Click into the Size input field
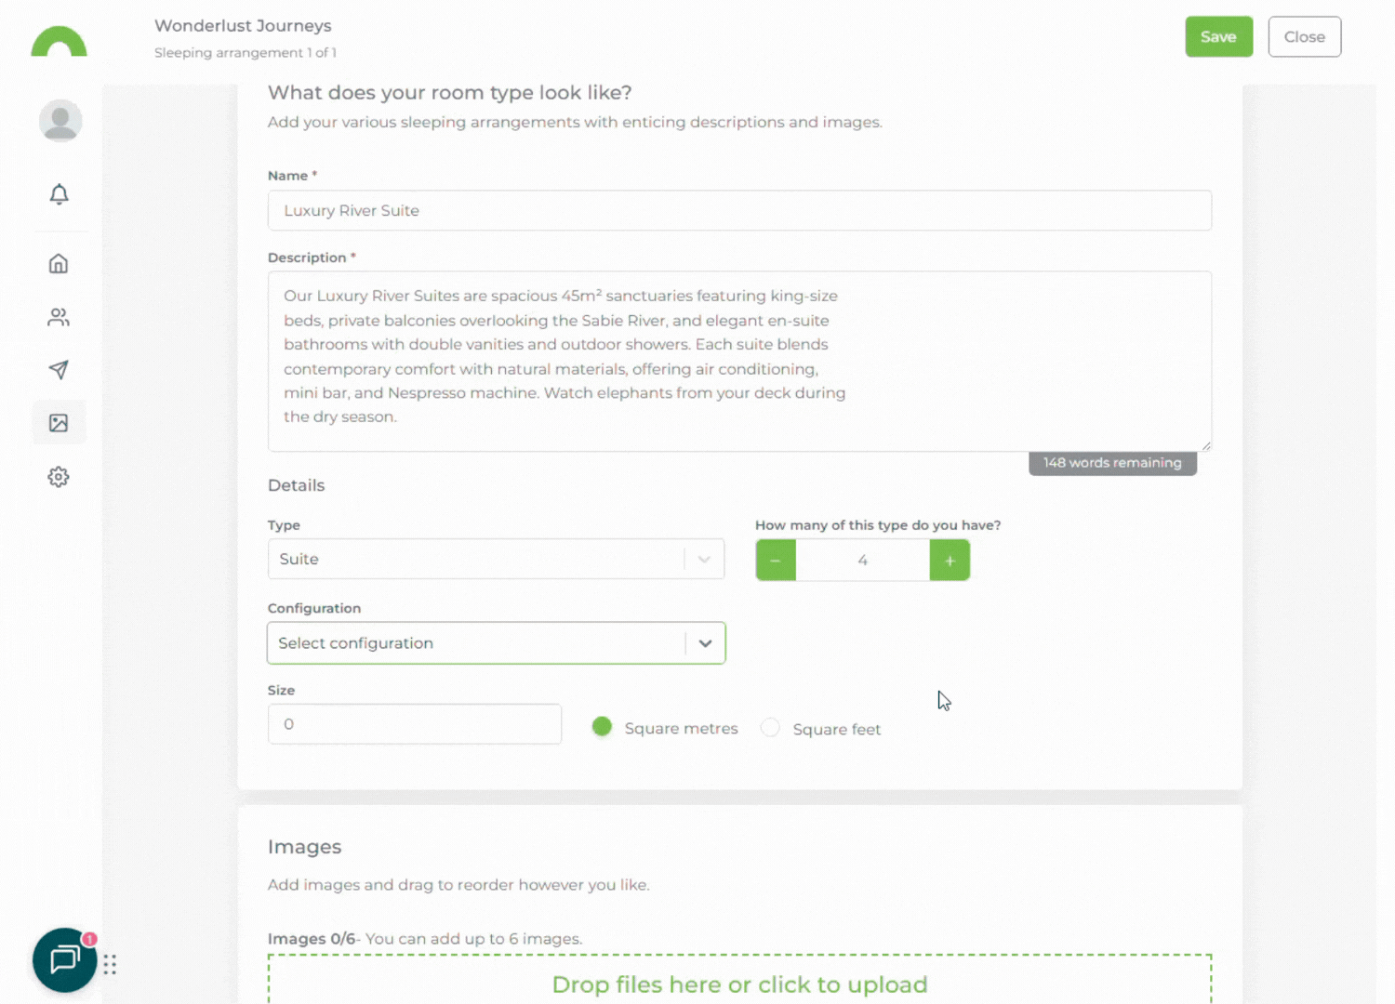The height and width of the screenshot is (1004, 1395). pyautogui.click(x=415, y=724)
